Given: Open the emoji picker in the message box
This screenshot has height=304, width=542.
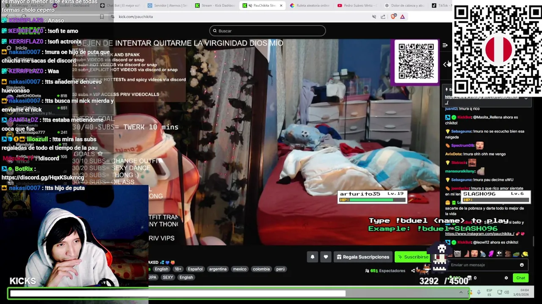Looking at the screenshot, I should click(x=522, y=265).
